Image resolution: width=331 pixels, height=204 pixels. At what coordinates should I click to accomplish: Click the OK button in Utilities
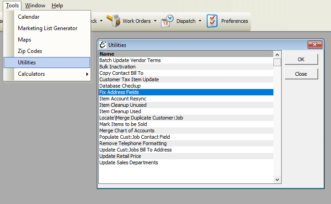[x=301, y=59]
